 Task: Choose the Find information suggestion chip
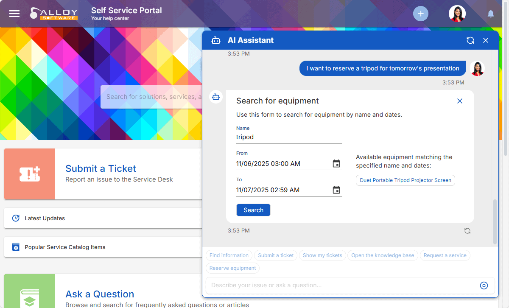tap(229, 255)
